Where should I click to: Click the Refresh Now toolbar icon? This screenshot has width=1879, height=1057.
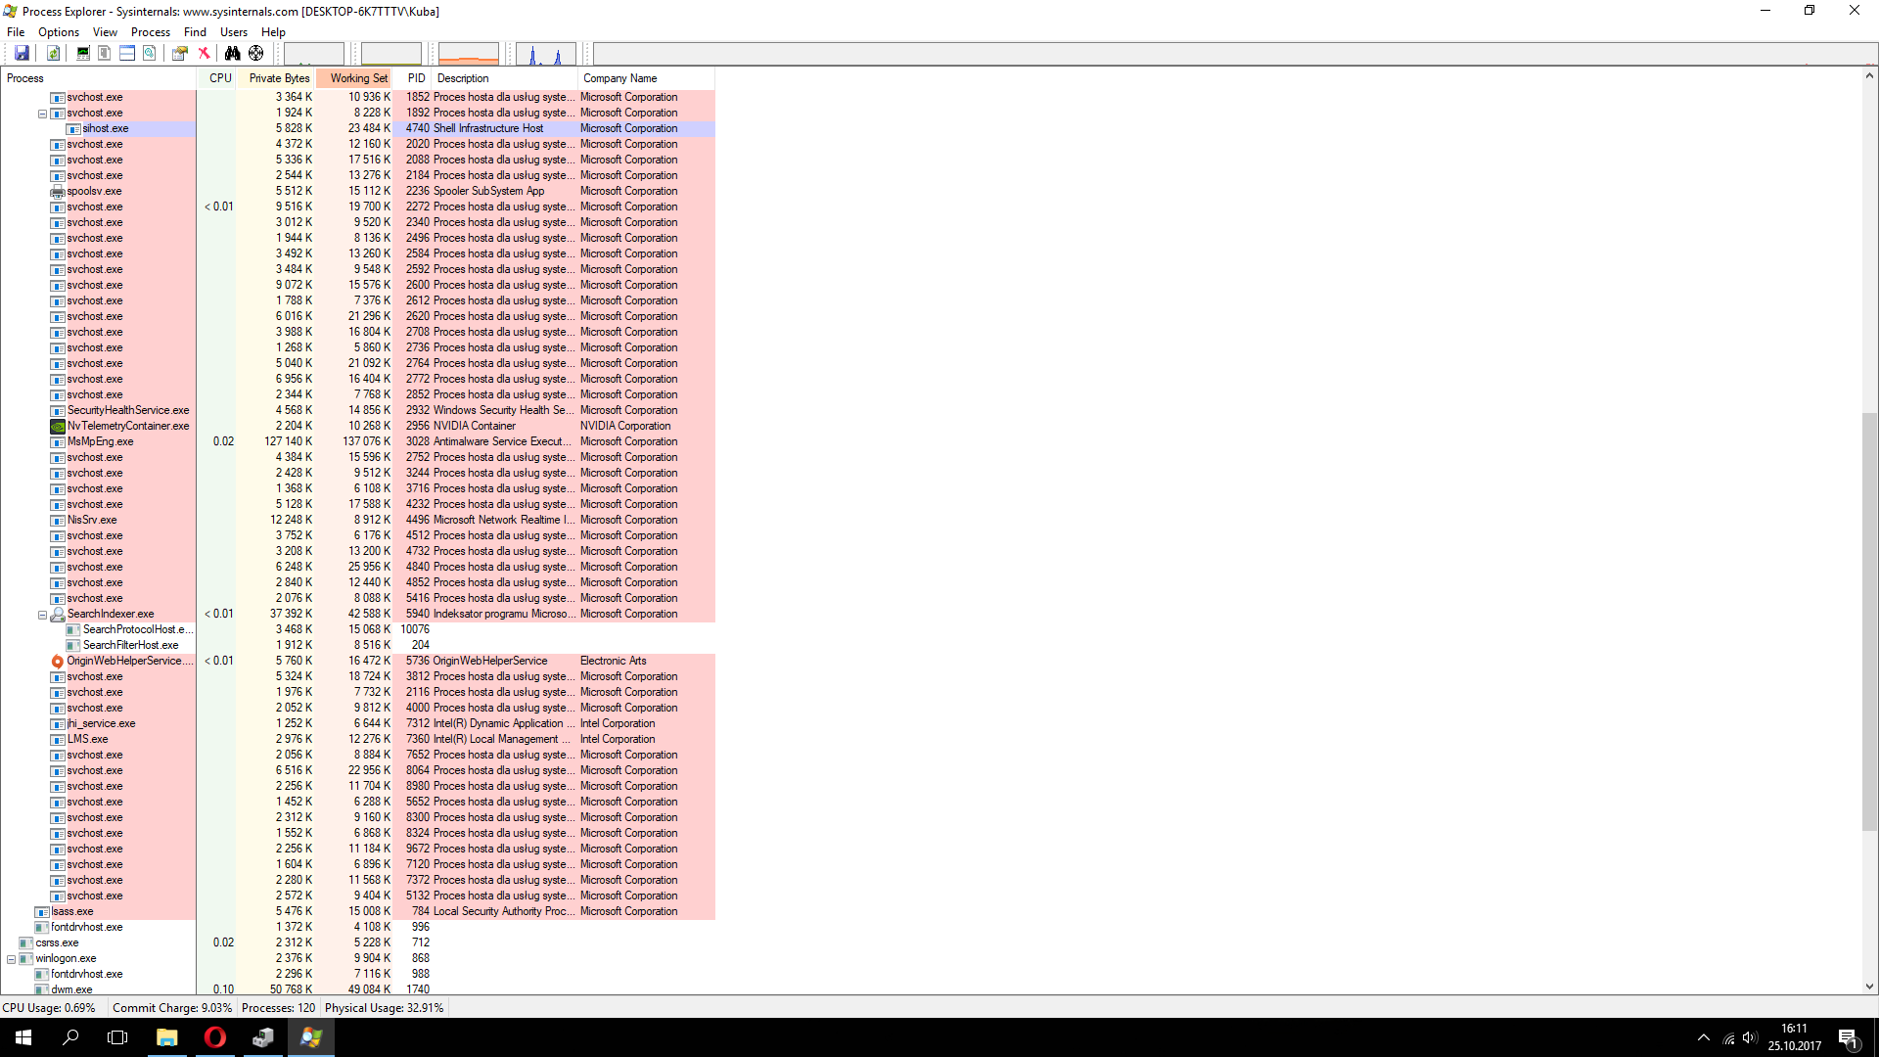(54, 53)
